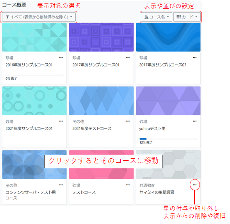Click the 0% progress bar of 2016年度サンプルコース01
The image size is (230, 224).
click(34, 75)
